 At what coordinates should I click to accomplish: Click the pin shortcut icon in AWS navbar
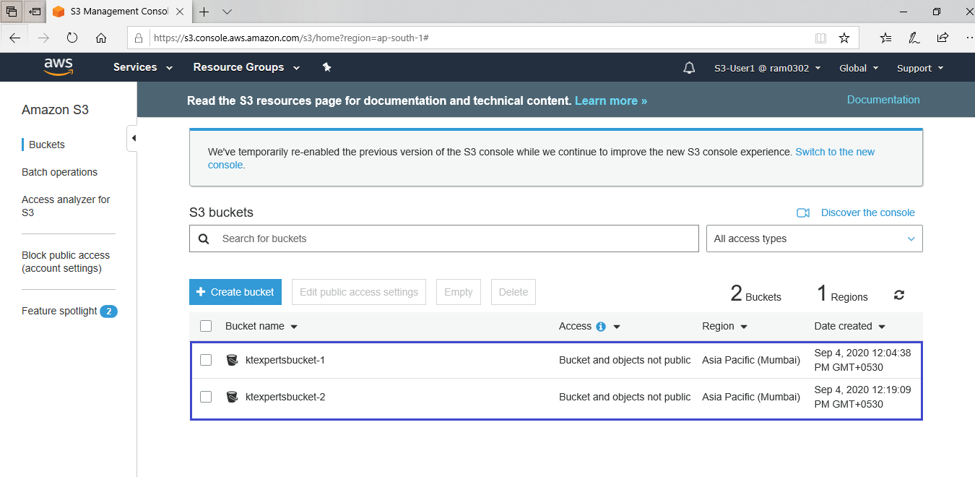click(326, 67)
